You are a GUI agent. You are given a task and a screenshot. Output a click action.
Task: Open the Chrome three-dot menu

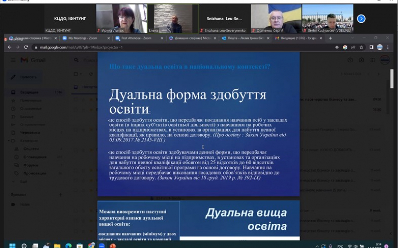[x=388, y=47]
